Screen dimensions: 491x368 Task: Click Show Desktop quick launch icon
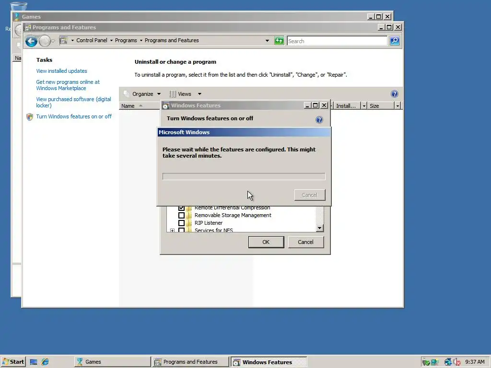pyautogui.click(x=34, y=362)
